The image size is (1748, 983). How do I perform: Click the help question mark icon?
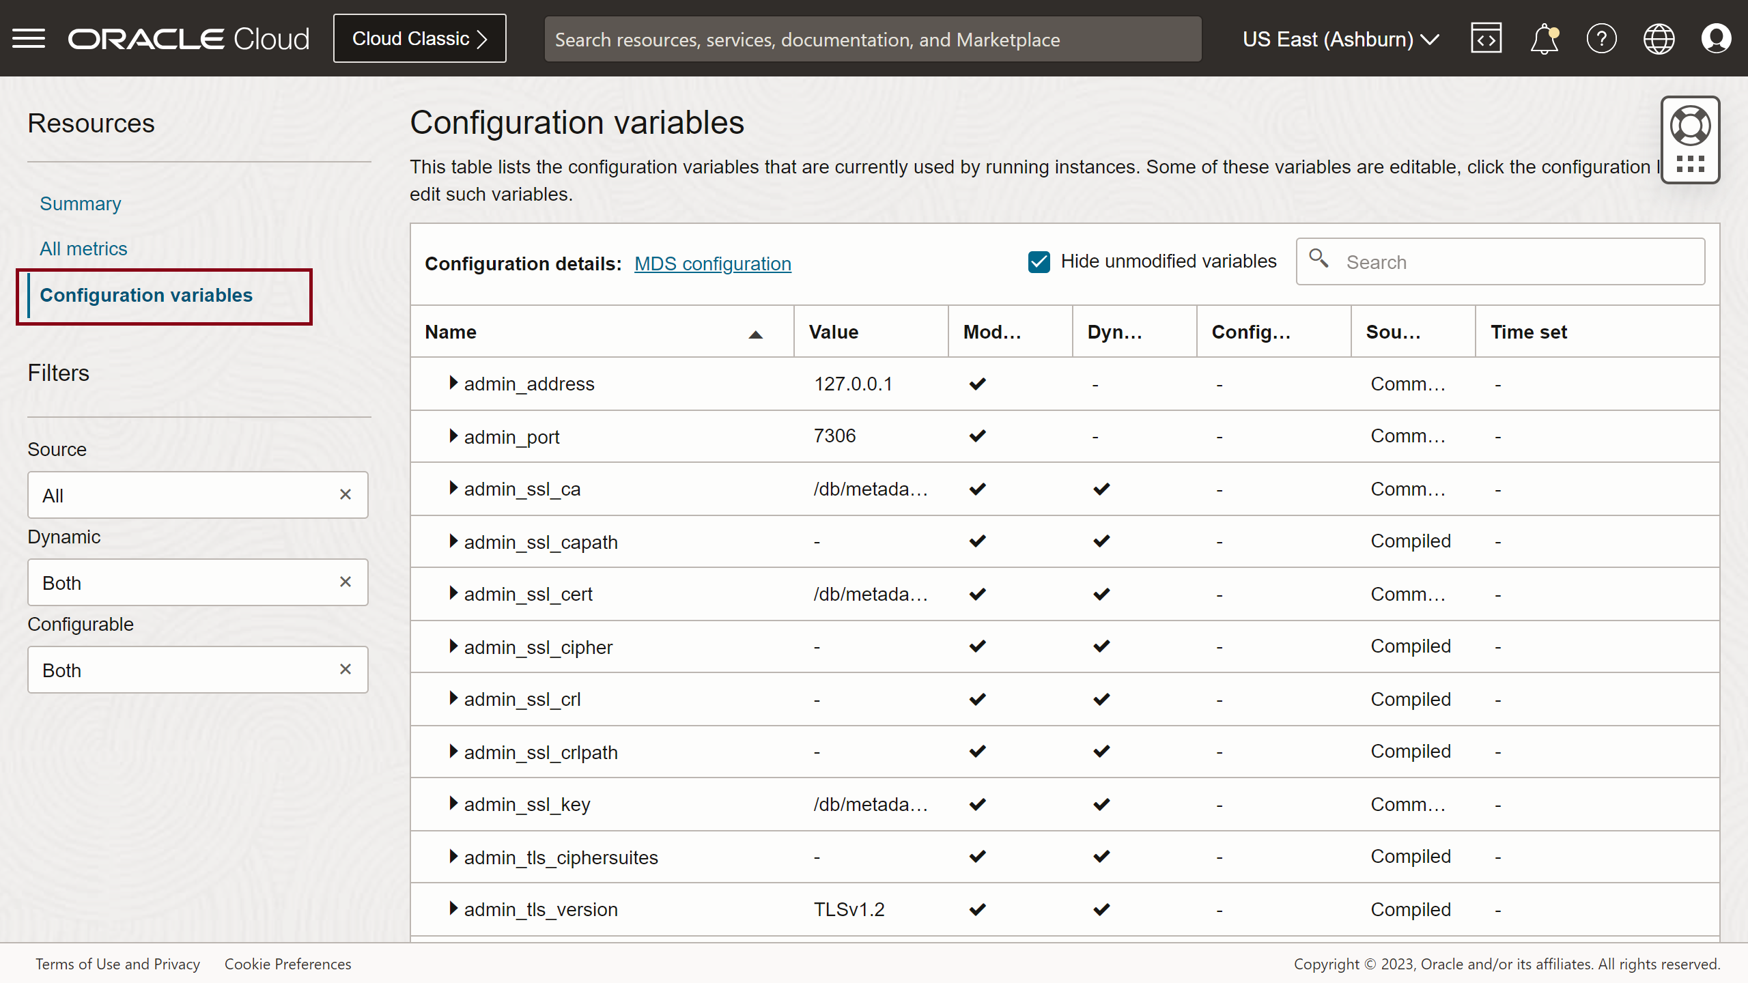pos(1603,38)
